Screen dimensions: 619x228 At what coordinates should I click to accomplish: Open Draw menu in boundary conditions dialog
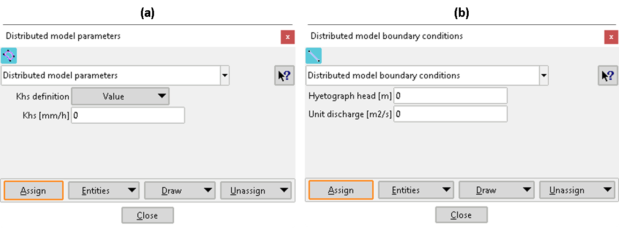[496, 190]
